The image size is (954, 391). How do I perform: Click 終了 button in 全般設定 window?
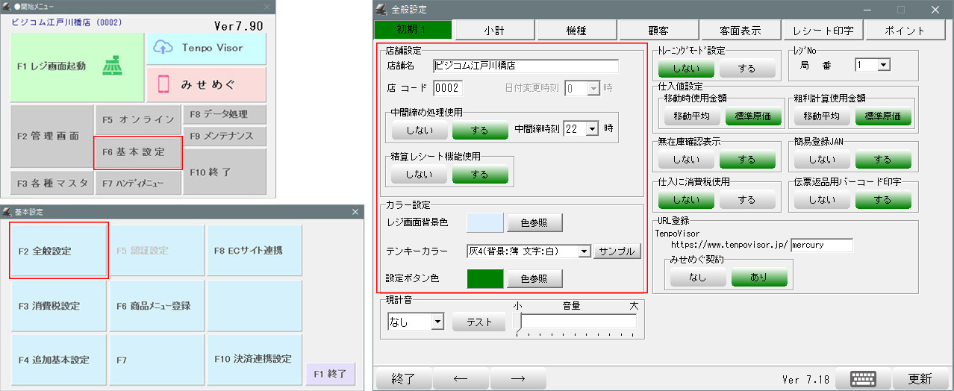(402, 378)
